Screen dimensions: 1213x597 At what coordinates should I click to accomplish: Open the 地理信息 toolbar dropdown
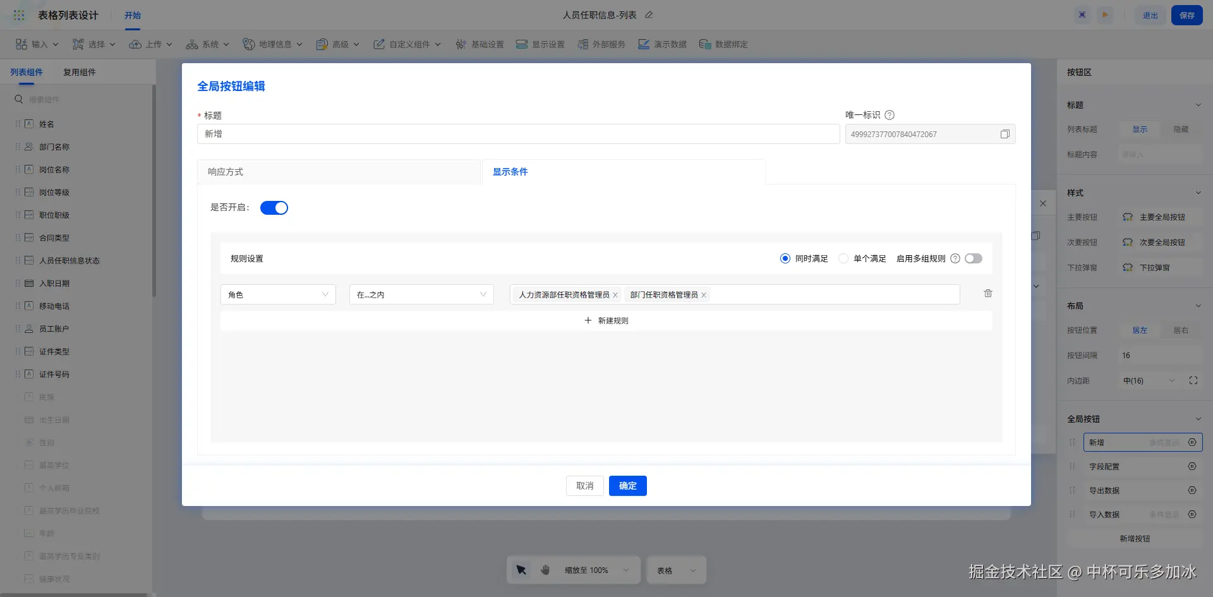(273, 44)
